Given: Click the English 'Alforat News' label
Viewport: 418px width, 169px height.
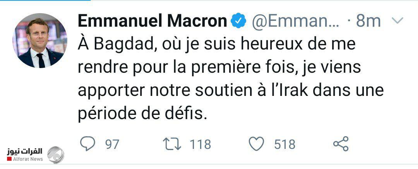Looking at the screenshot, I should click(28, 159).
